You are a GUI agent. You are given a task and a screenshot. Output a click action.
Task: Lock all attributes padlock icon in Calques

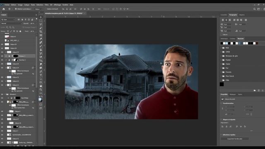click(20, 31)
